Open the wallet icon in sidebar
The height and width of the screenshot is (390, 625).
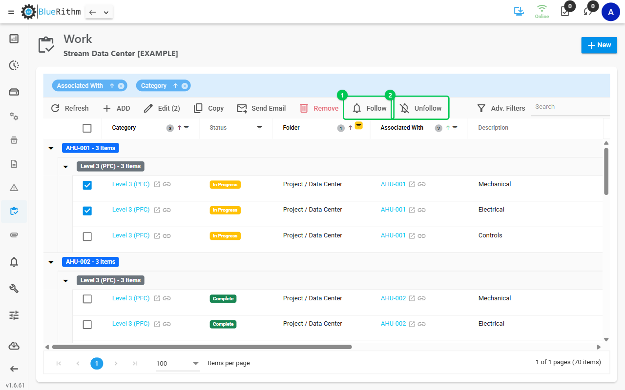point(14,92)
